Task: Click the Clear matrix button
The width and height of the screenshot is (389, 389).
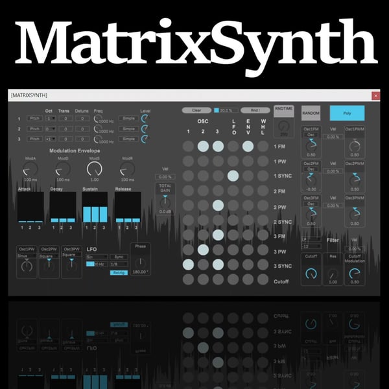Action: click(196, 110)
